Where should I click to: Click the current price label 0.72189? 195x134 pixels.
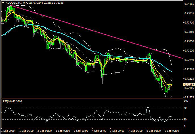coord(189,85)
